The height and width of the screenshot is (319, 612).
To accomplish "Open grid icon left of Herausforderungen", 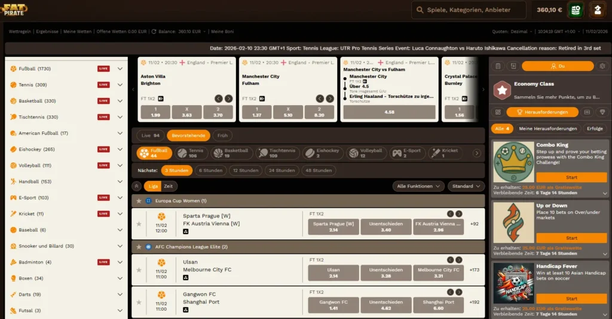I will pyautogui.click(x=498, y=112).
